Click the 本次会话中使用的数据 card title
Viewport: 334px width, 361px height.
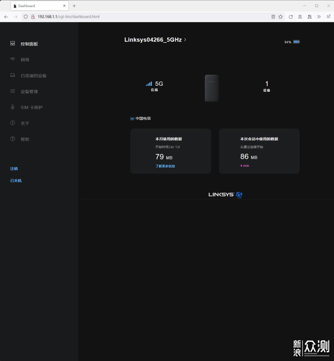coord(259,139)
